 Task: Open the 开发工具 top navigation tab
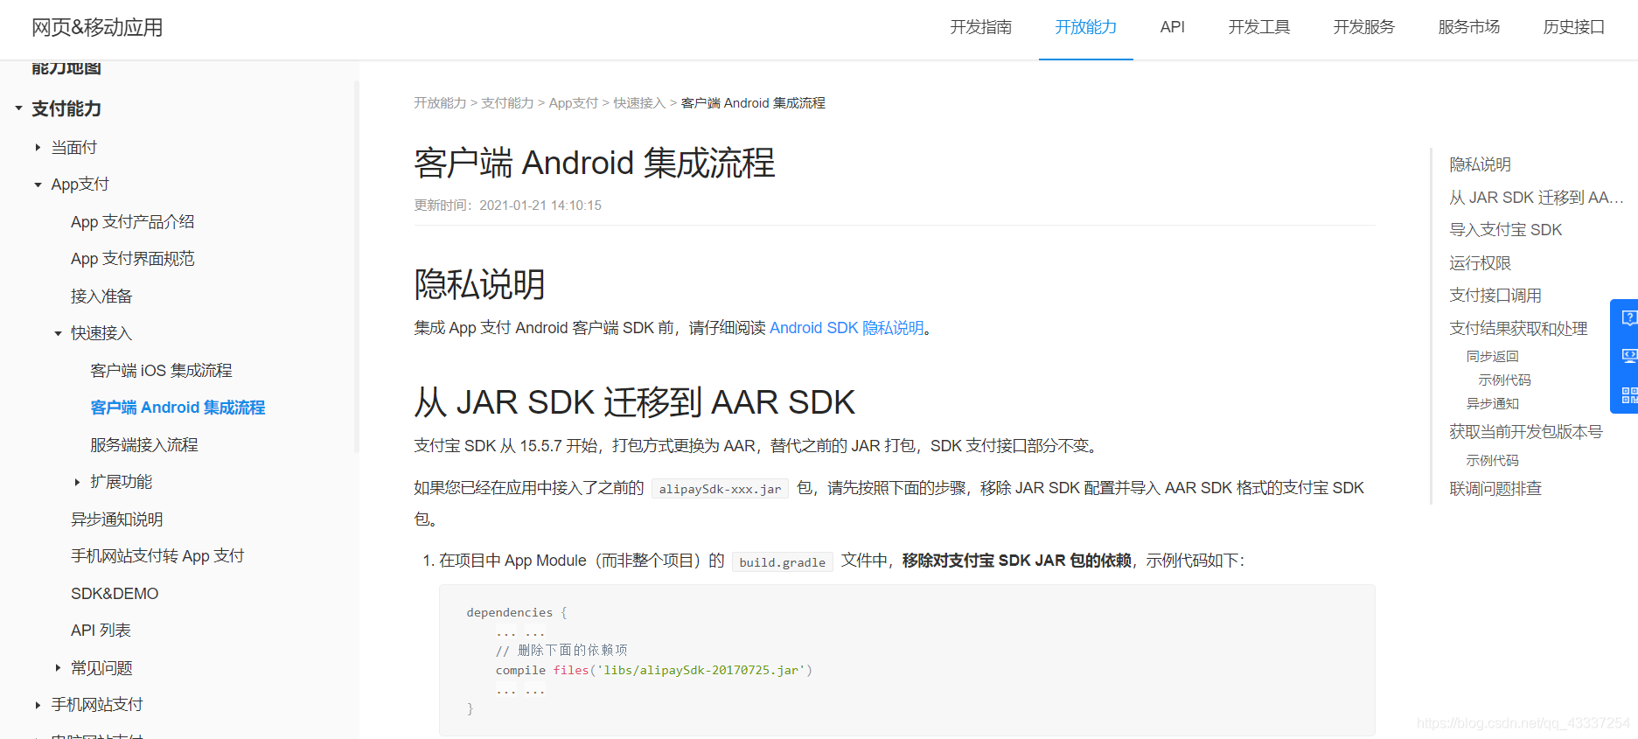click(x=1258, y=27)
